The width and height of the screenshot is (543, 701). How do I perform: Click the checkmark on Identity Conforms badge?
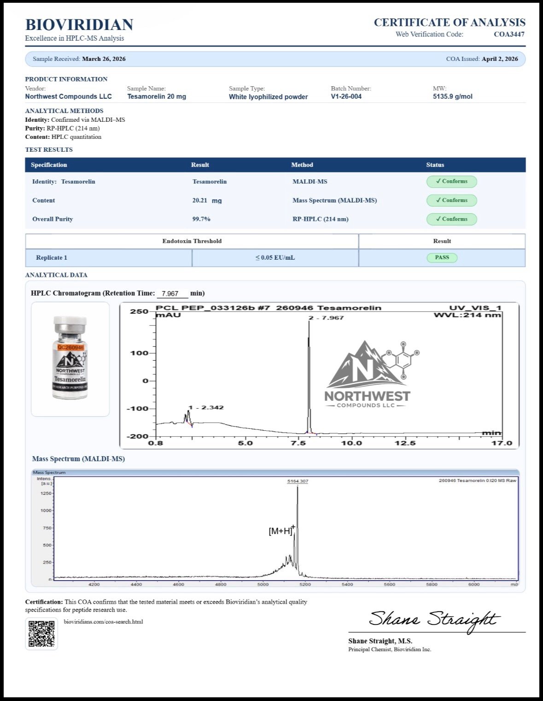(x=438, y=182)
